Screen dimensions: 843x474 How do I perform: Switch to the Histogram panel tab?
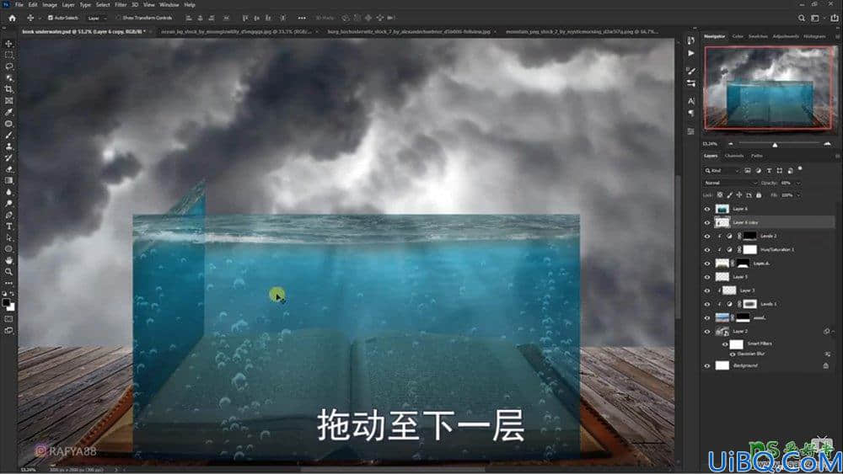(x=814, y=36)
